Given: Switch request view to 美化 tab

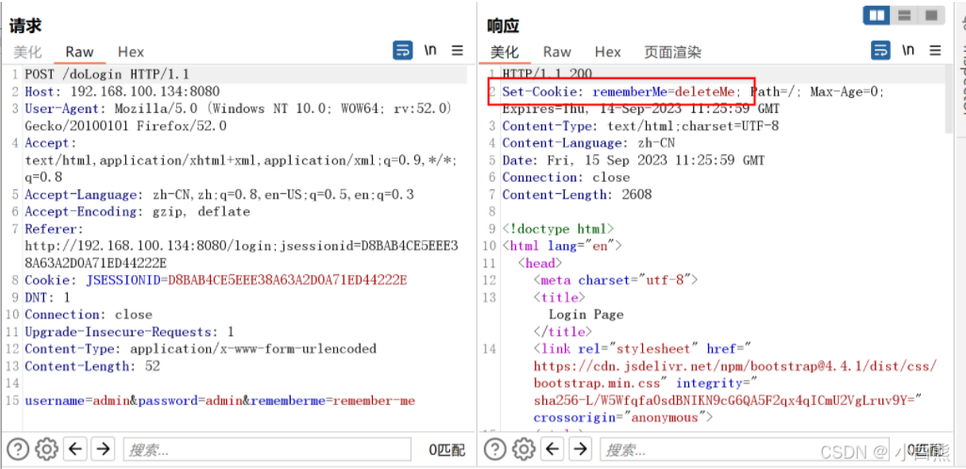Looking at the screenshot, I should tap(27, 52).
